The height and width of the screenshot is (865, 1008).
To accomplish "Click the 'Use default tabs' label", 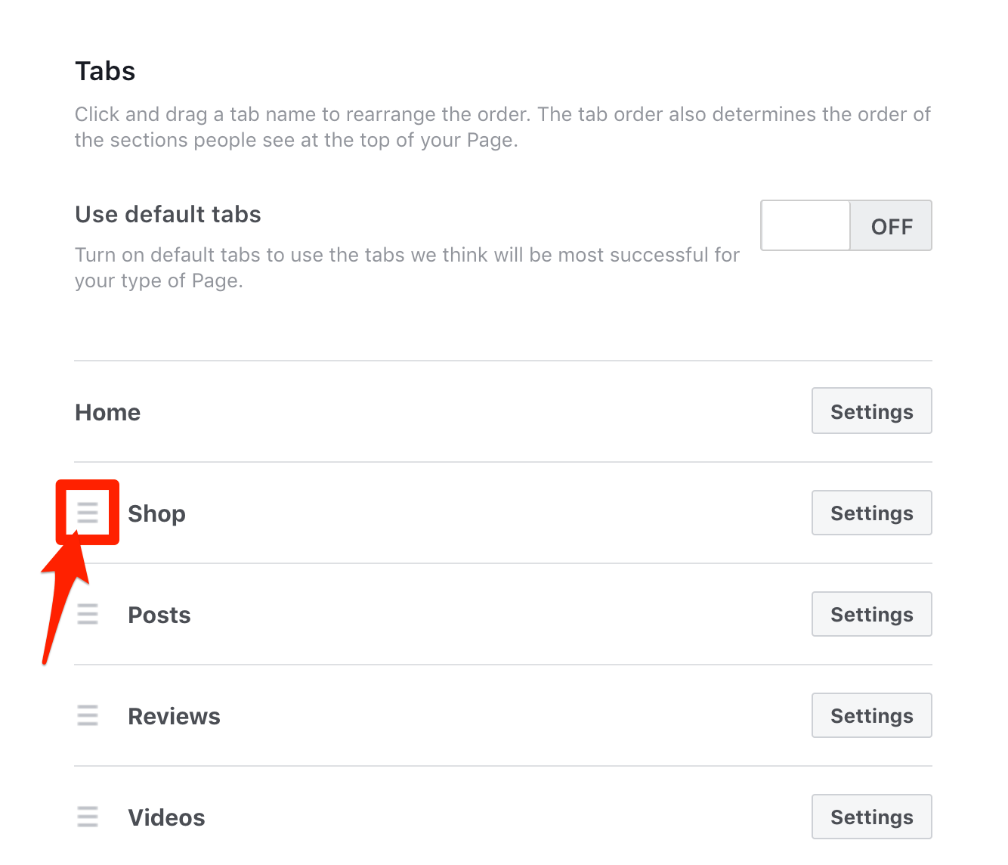I will [168, 214].
